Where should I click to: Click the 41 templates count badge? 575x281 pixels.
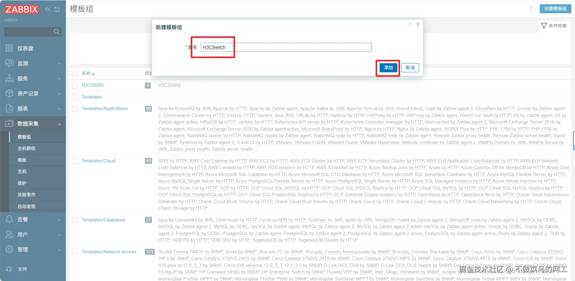[x=148, y=161]
